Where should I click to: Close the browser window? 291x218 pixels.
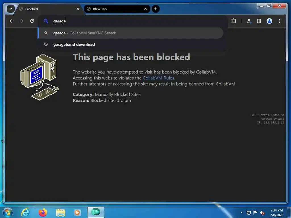pyautogui.click(x=279, y=6)
